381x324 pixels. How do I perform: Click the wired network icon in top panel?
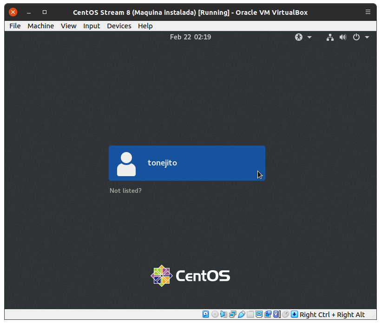330,37
